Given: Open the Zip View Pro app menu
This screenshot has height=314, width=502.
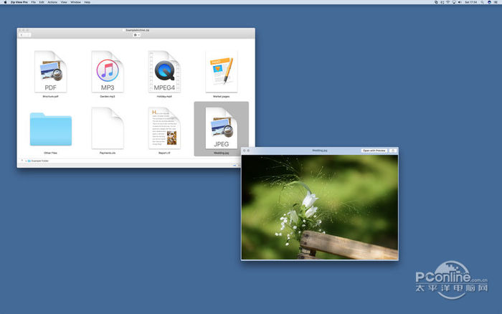Looking at the screenshot, I should click(x=19, y=2).
